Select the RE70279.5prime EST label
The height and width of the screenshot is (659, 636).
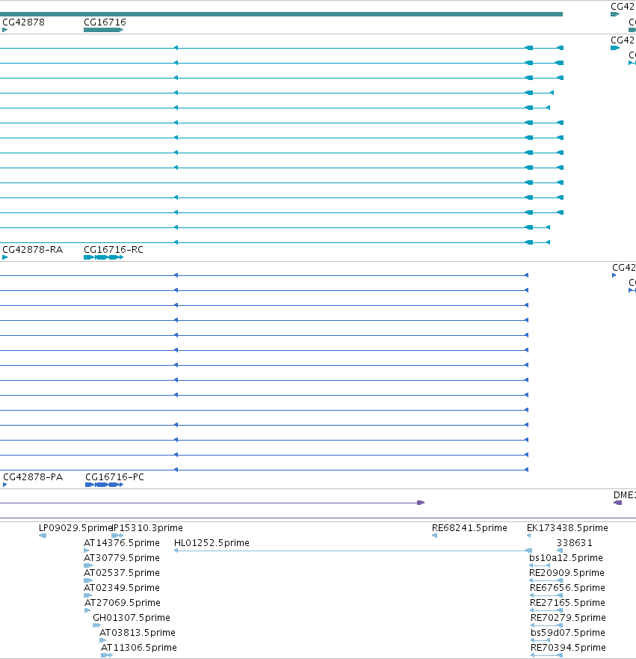[569, 618]
